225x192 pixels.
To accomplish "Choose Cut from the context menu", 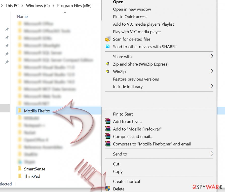I will 116,164.
